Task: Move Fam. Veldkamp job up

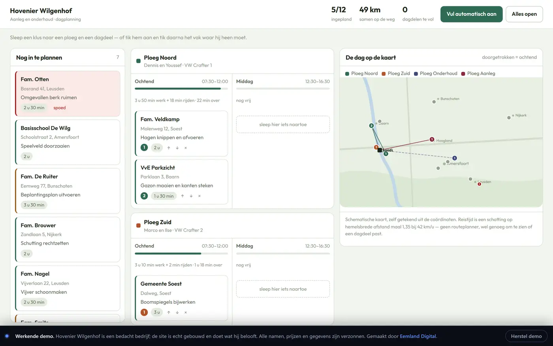Action: tap(169, 148)
